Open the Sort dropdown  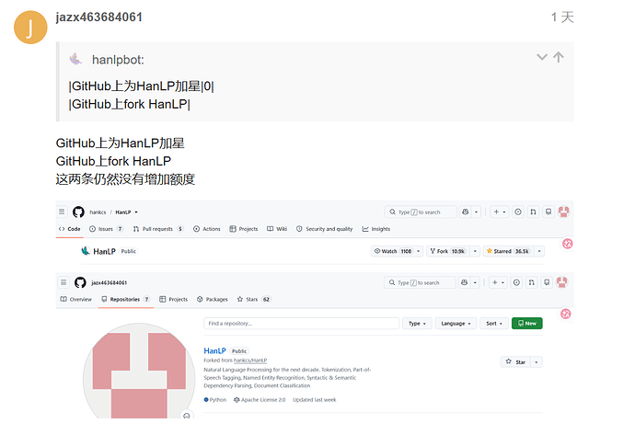pyautogui.click(x=494, y=324)
